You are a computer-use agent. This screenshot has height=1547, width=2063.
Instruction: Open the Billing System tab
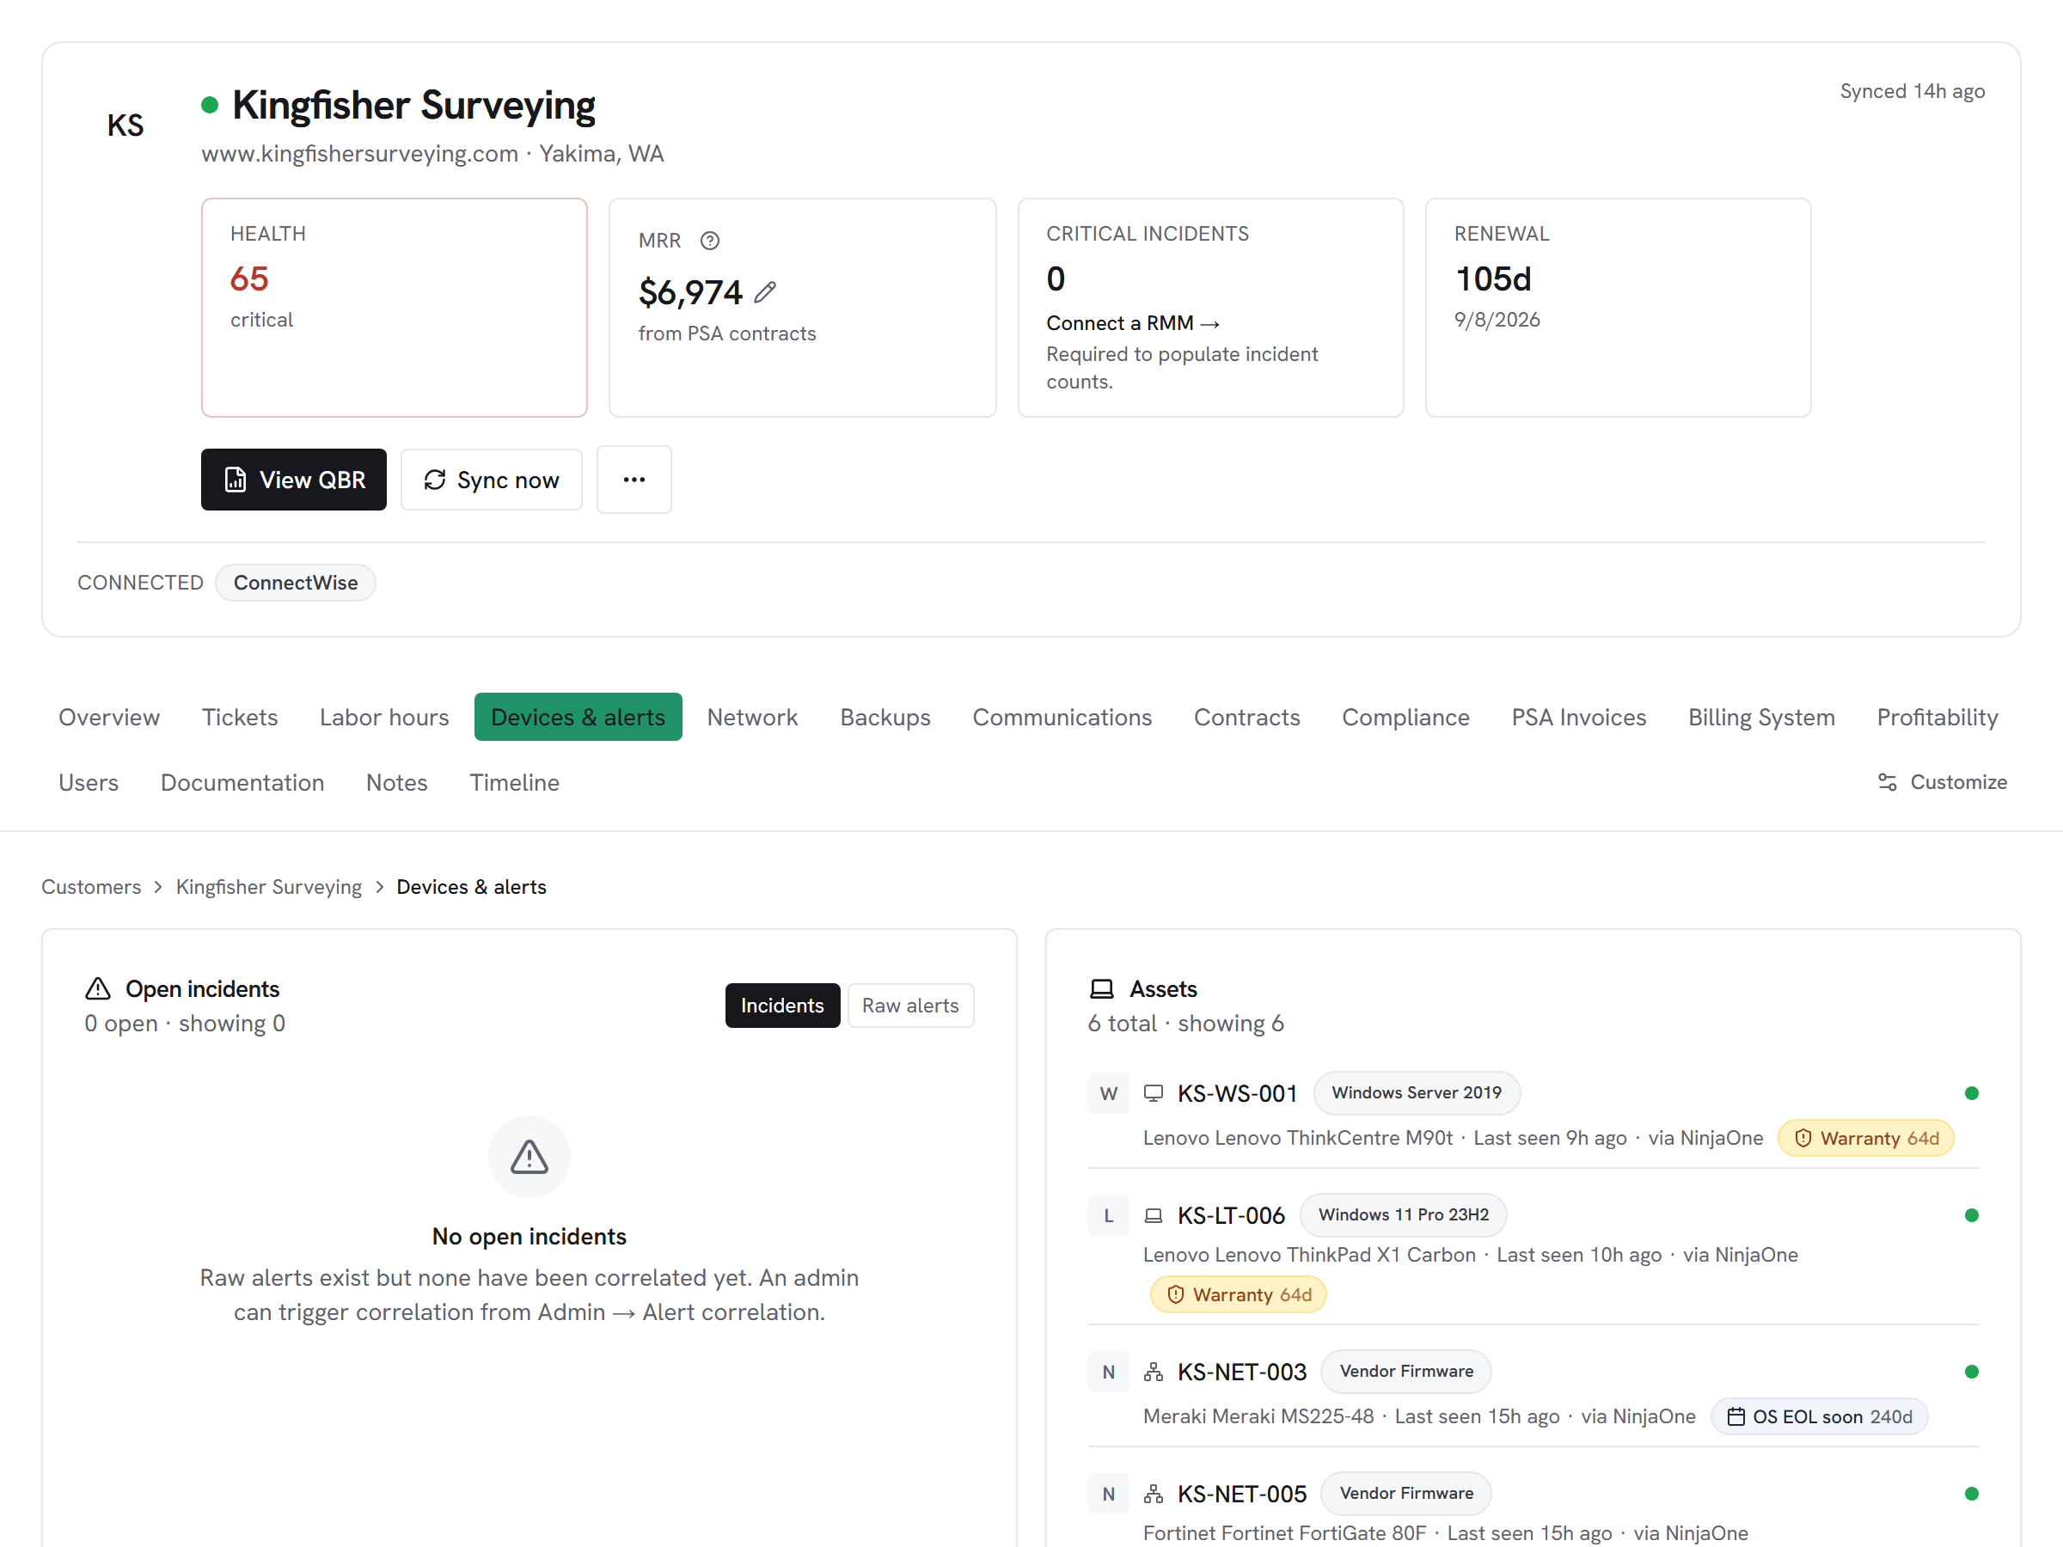[x=1762, y=717]
